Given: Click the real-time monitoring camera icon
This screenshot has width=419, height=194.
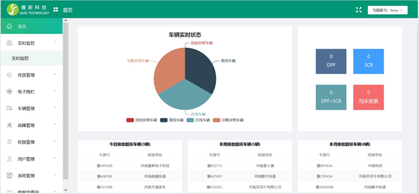Looking at the screenshot, I should (9, 43).
